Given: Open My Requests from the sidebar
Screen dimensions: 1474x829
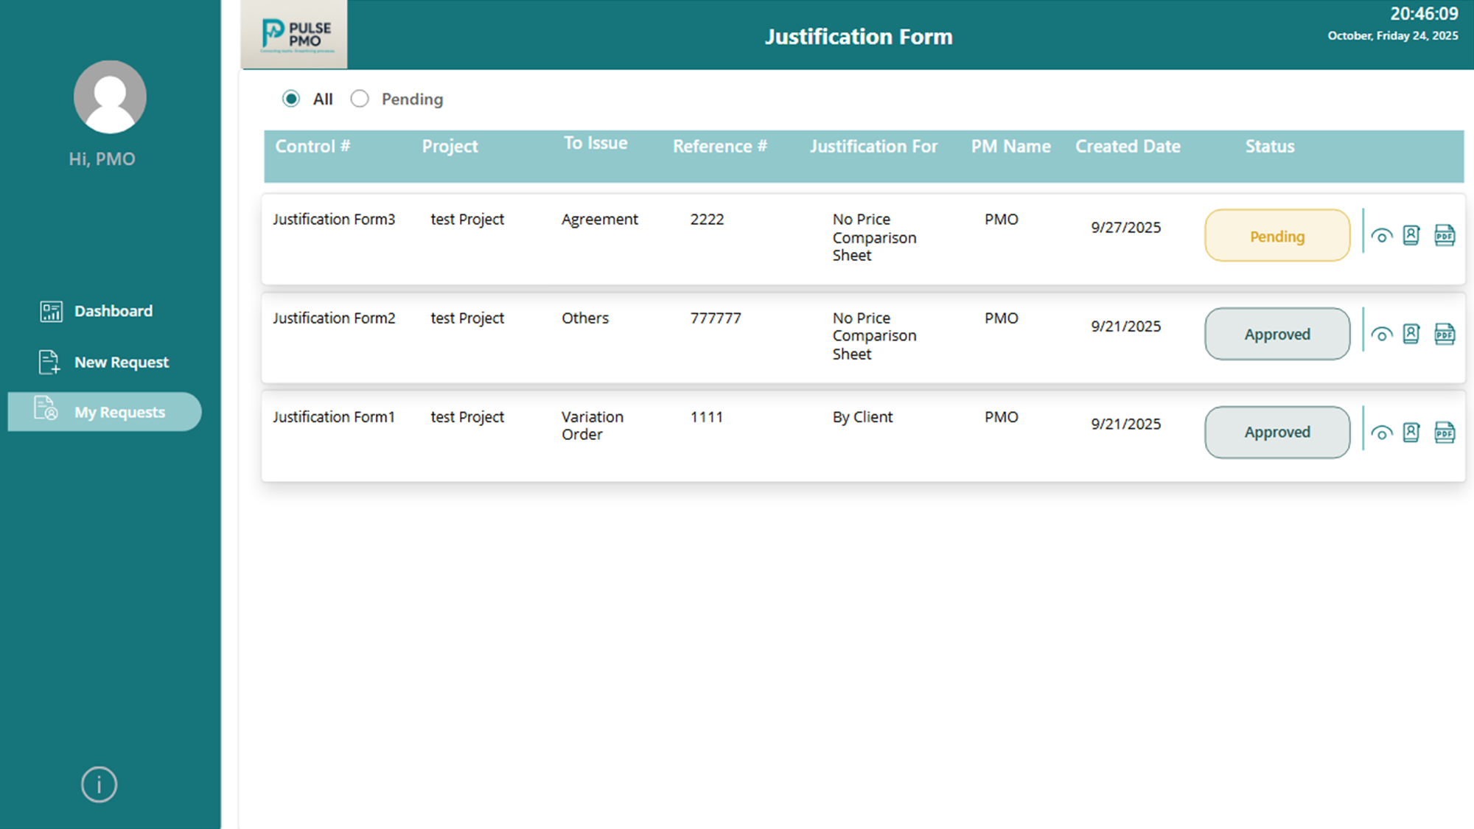Looking at the screenshot, I should point(119,412).
